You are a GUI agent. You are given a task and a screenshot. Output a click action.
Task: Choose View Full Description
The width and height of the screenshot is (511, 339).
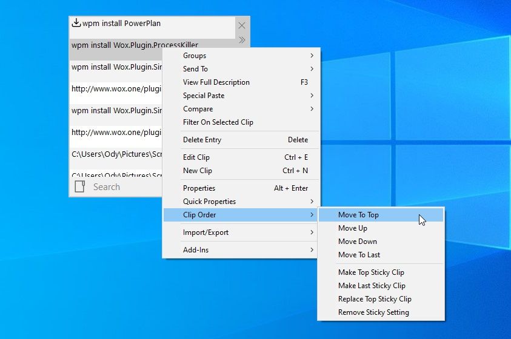pos(241,82)
